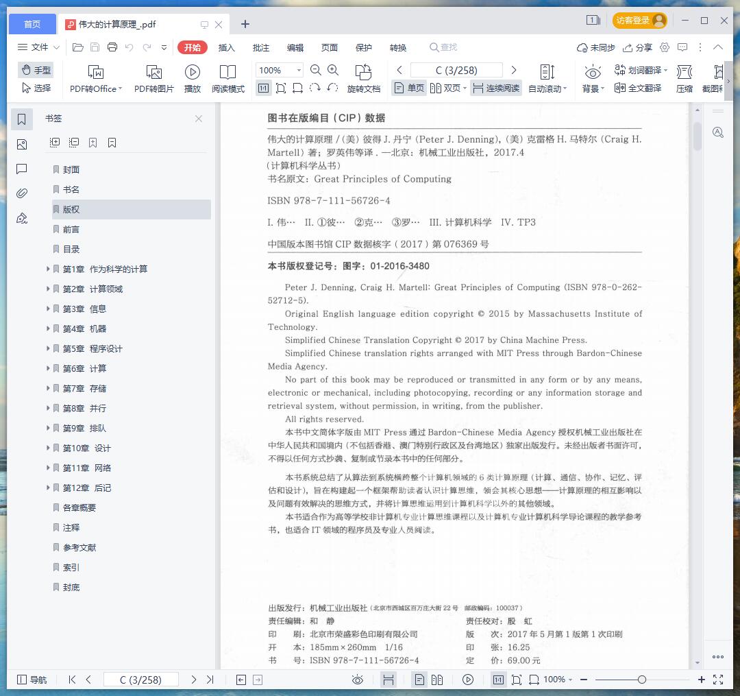Switch to 单页 single page view

[408, 88]
